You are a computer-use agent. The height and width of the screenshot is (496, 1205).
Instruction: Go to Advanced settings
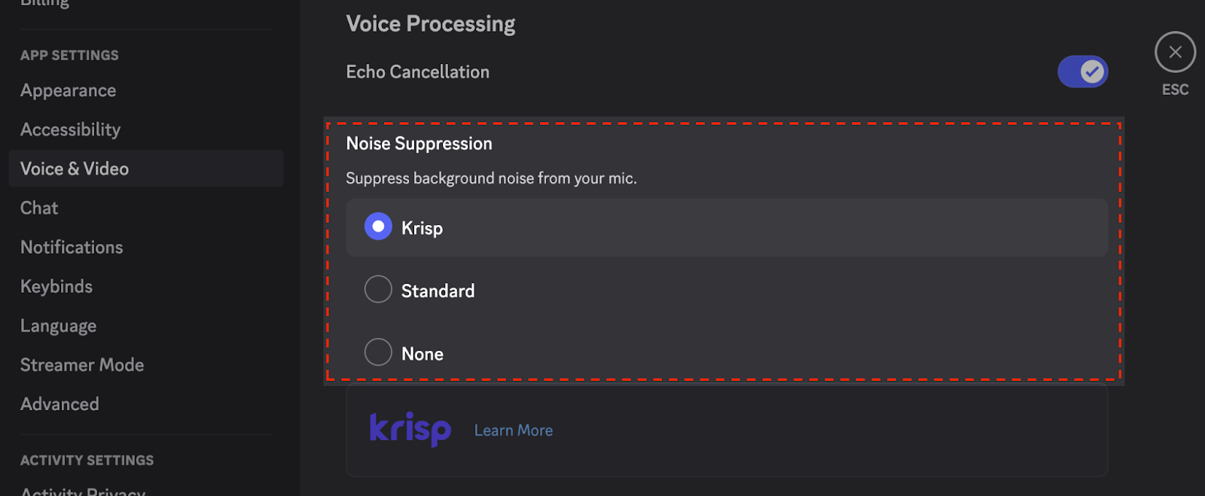[x=59, y=404]
